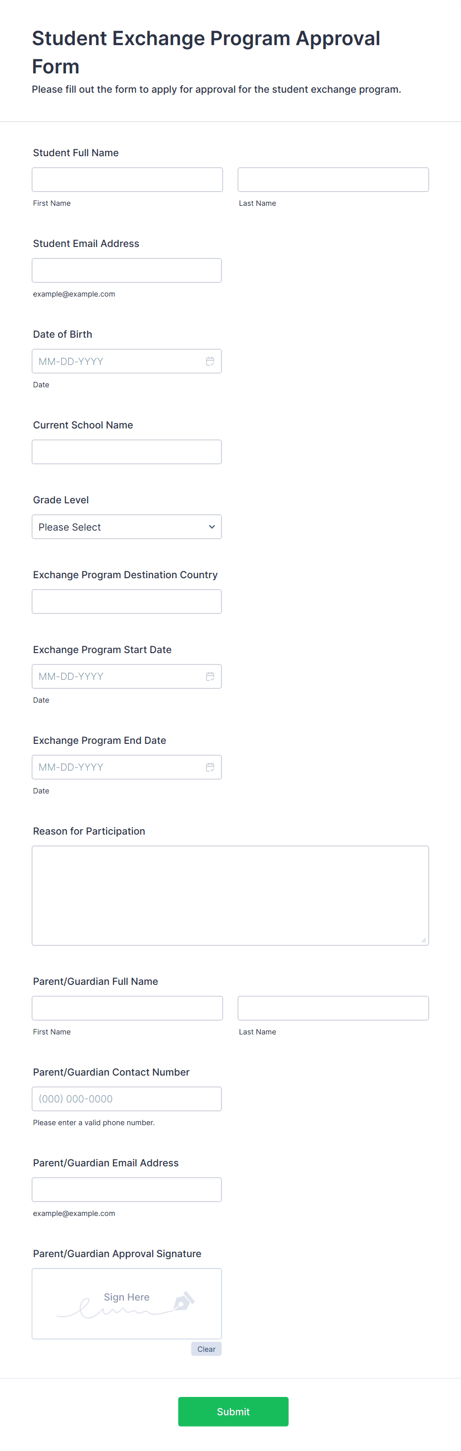461x1451 pixels.
Task: Select the Parent/Guardian Contact Number field
Action: click(x=126, y=1099)
